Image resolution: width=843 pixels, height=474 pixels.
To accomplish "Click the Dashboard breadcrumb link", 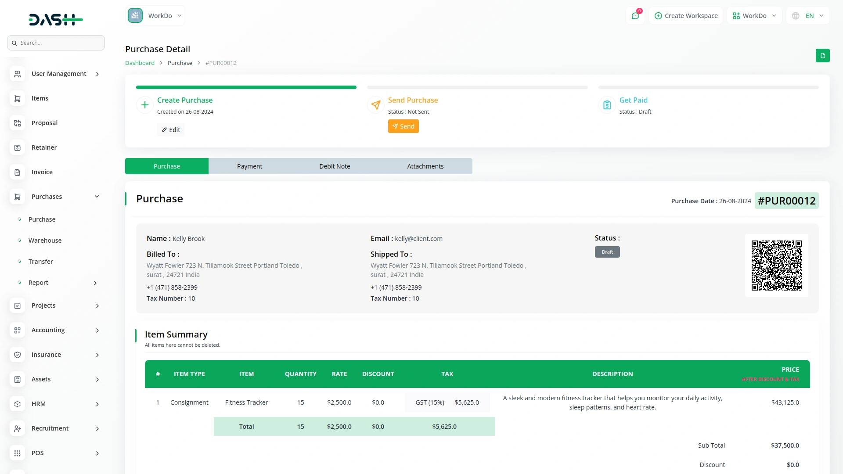I will click(x=140, y=63).
